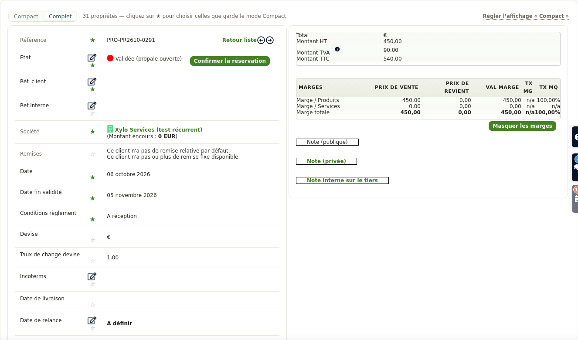Expand the Note (privée) section
The height and width of the screenshot is (340, 578).
point(326,161)
